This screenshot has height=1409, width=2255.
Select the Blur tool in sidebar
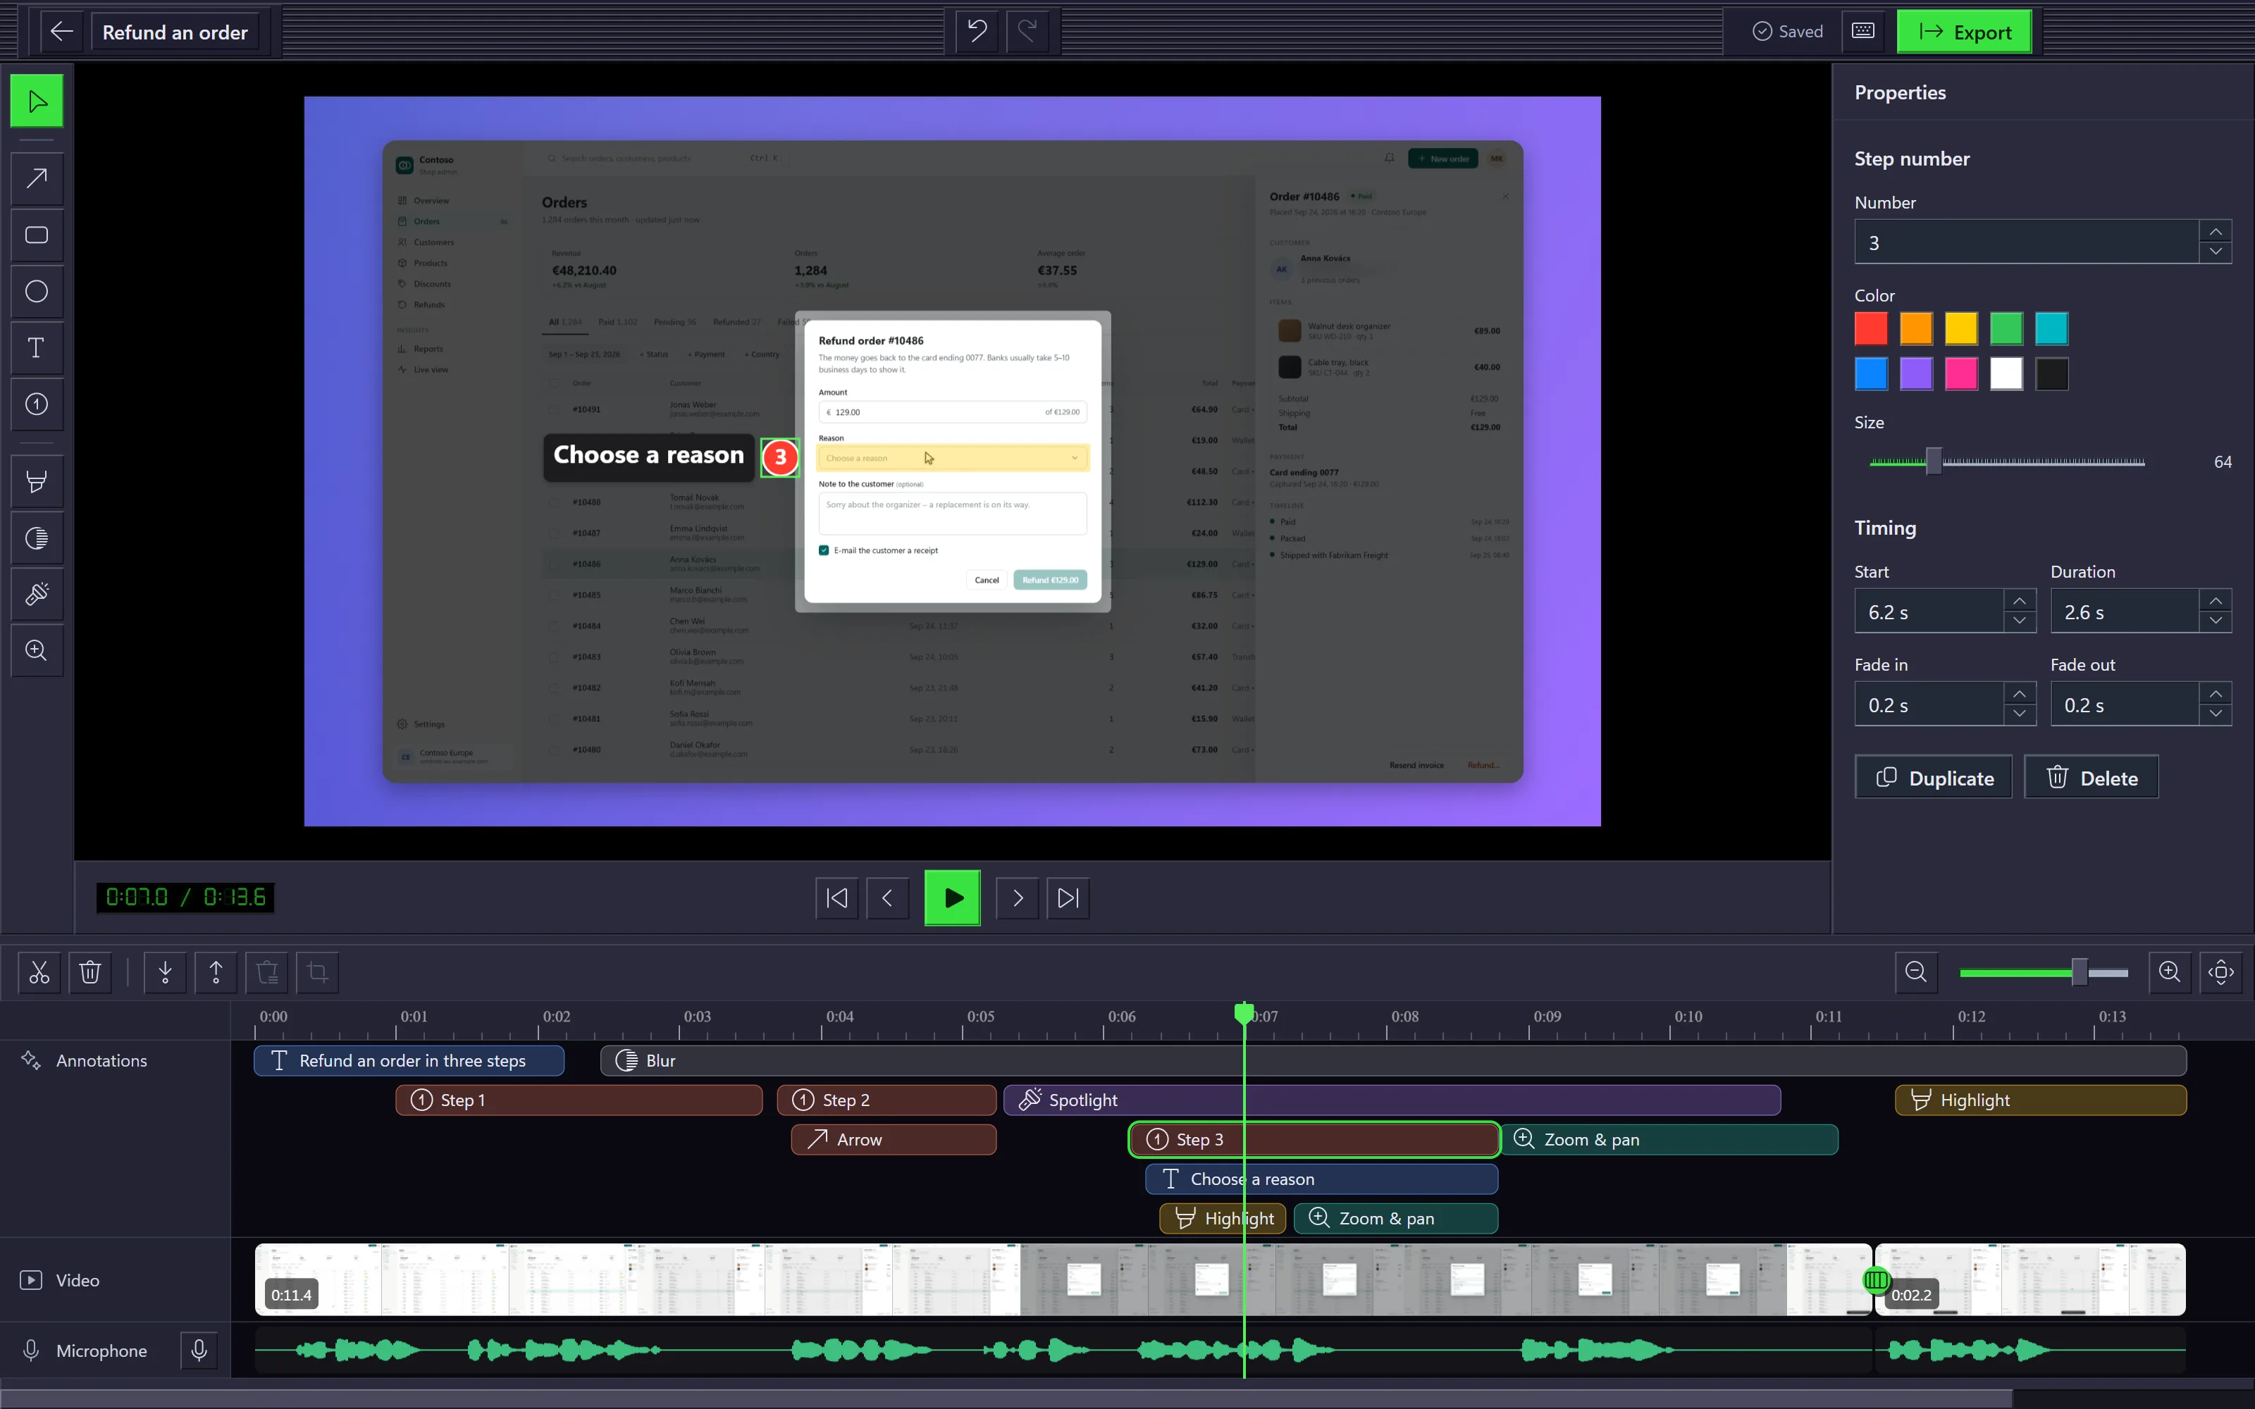pyautogui.click(x=37, y=538)
